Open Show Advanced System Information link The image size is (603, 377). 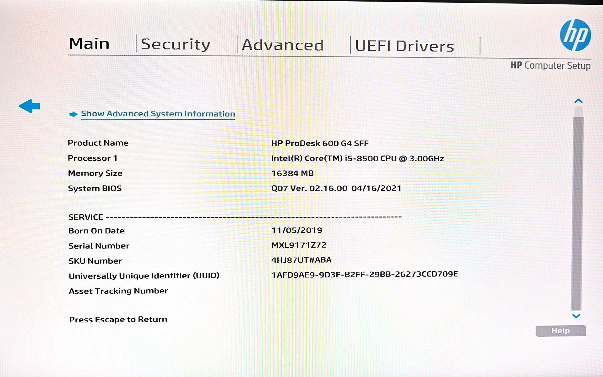coord(158,114)
